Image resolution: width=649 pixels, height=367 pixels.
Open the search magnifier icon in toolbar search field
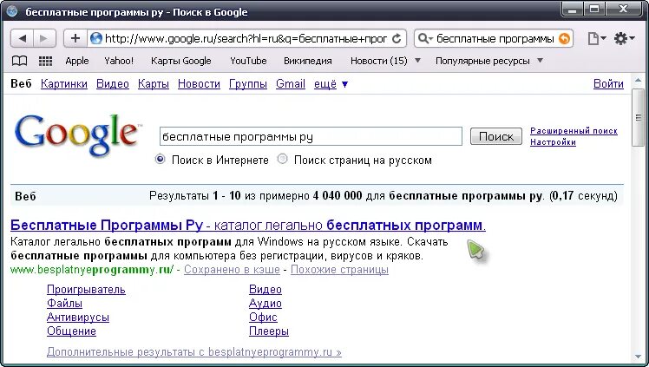click(423, 38)
